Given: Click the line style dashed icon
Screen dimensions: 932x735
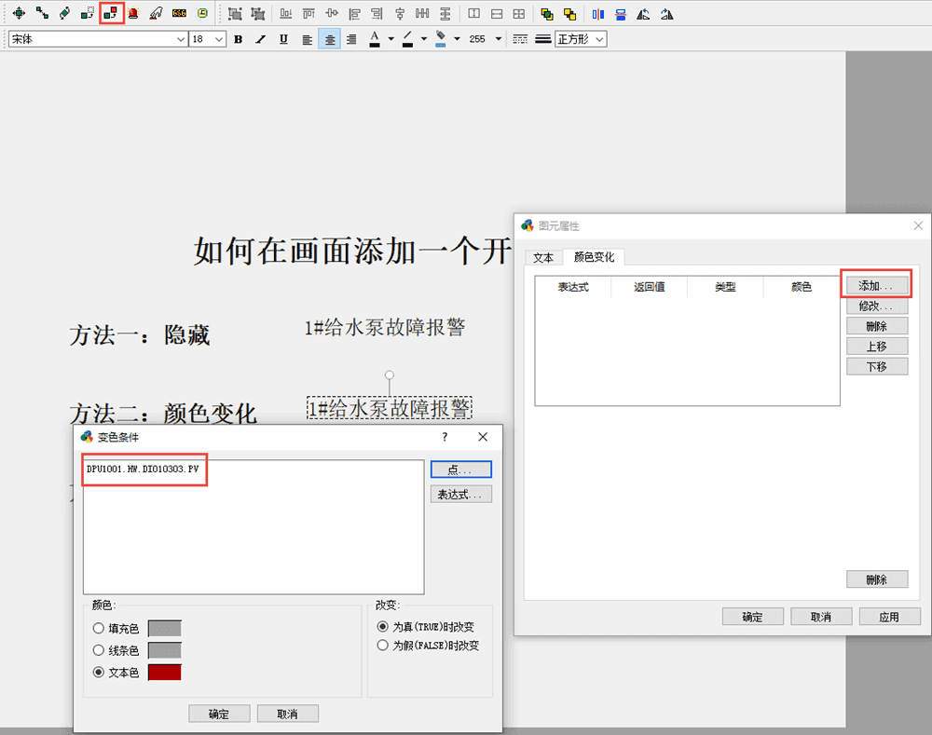Looking at the screenshot, I should click(520, 39).
